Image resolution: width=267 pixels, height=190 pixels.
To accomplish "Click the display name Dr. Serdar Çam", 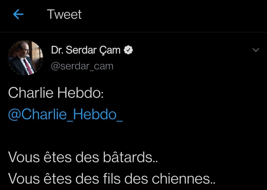I will (x=86, y=50).
